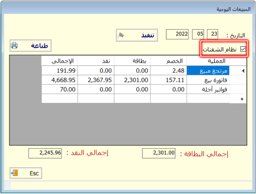Toggle the نظام الشفتات checkbox
Image resolution: width=256 pixels, height=194 pixels.
click(243, 49)
